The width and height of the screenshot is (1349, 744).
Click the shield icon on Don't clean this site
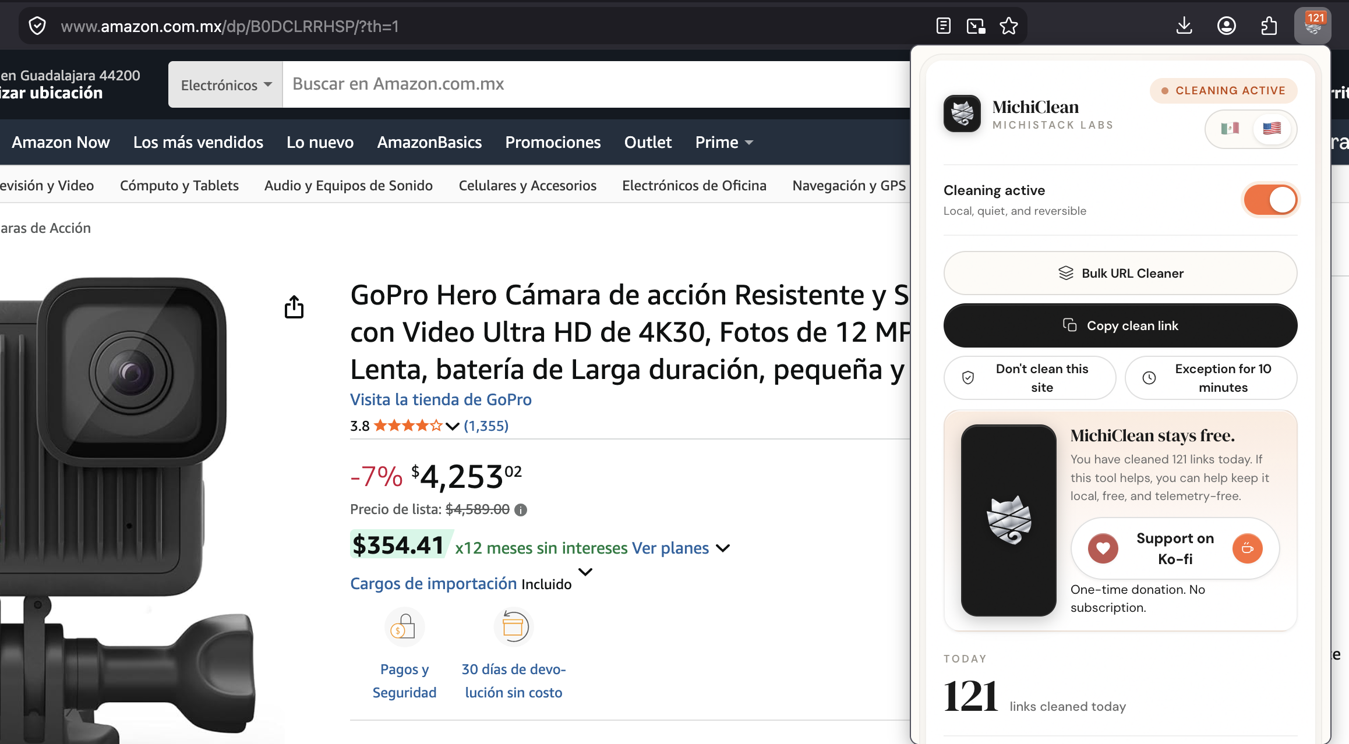(x=968, y=378)
